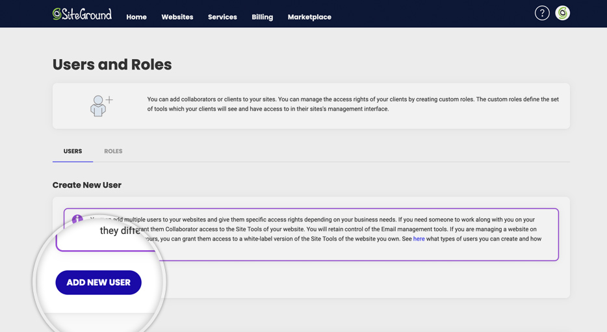Click the Users and Roles page heading
This screenshot has height=332, width=607.
(x=112, y=65)
